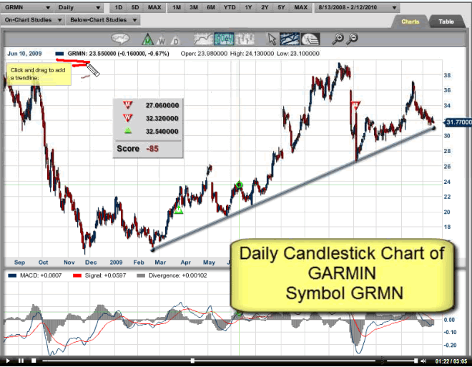Image resolution: width=472 pixels, height=367 pixels.
Task: Select the Fibonacci fan tool icon
Action: point(310,39)
